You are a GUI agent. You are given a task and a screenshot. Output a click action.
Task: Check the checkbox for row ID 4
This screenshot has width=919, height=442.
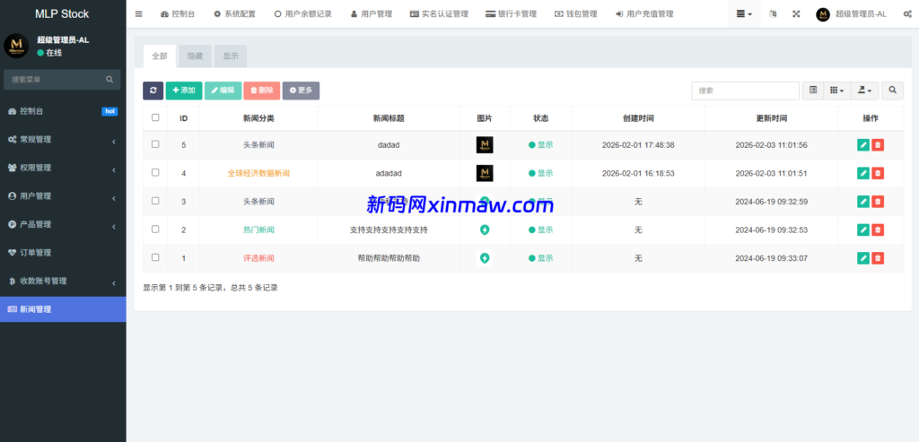pos(155,172)
